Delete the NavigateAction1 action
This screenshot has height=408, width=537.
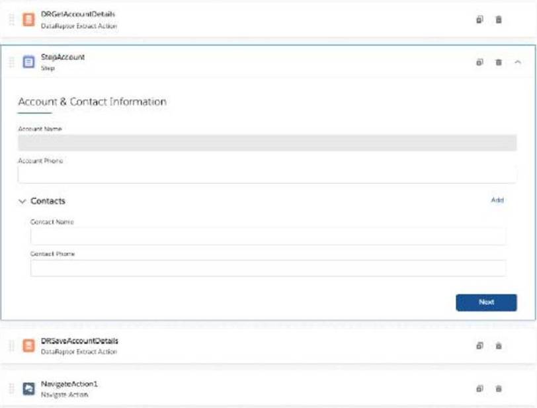point(499,389)
